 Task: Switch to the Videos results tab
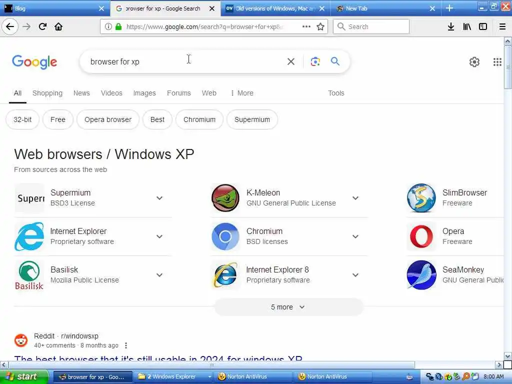pyautogui.click(x=111, y=93)
